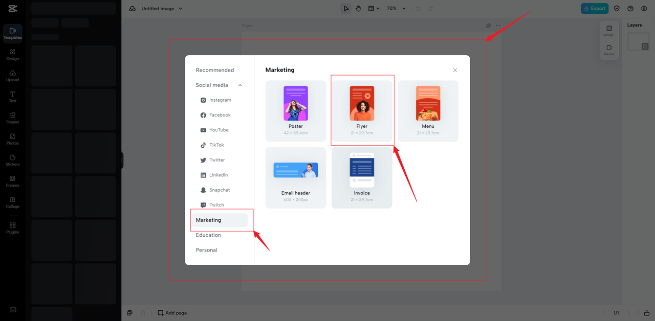
Task: Click the redo arrow
Action: tap(430, 9)
